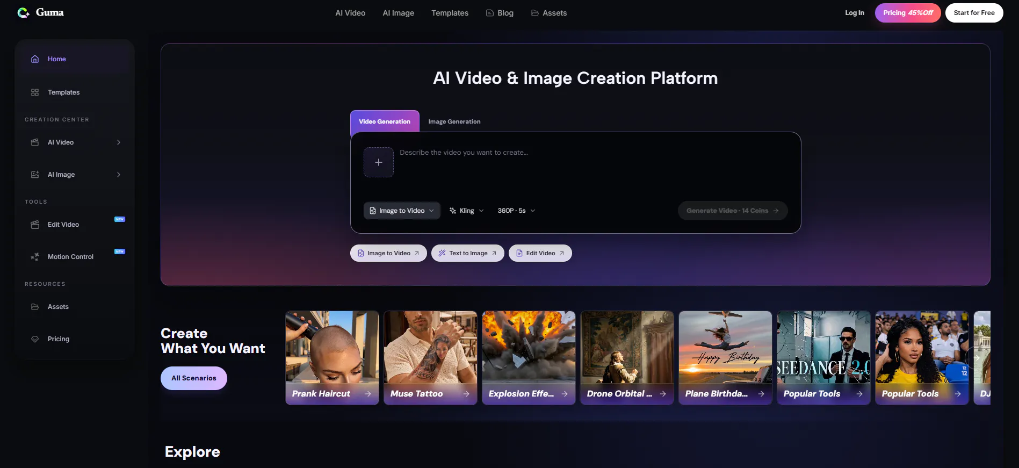Click the Pricing diamond icon in sidebar
Screen dimensions: 1019x468
(x=35, y=339)
